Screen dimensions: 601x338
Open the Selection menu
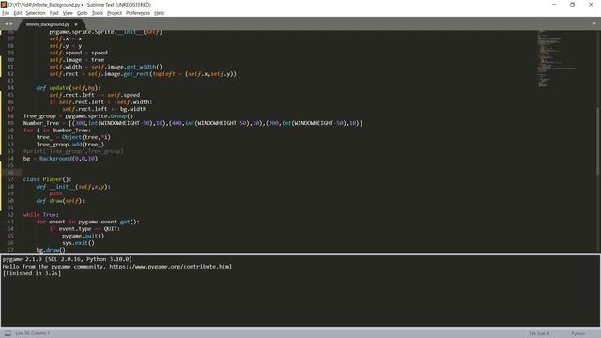pyautogui.click(x=36, y=13)
